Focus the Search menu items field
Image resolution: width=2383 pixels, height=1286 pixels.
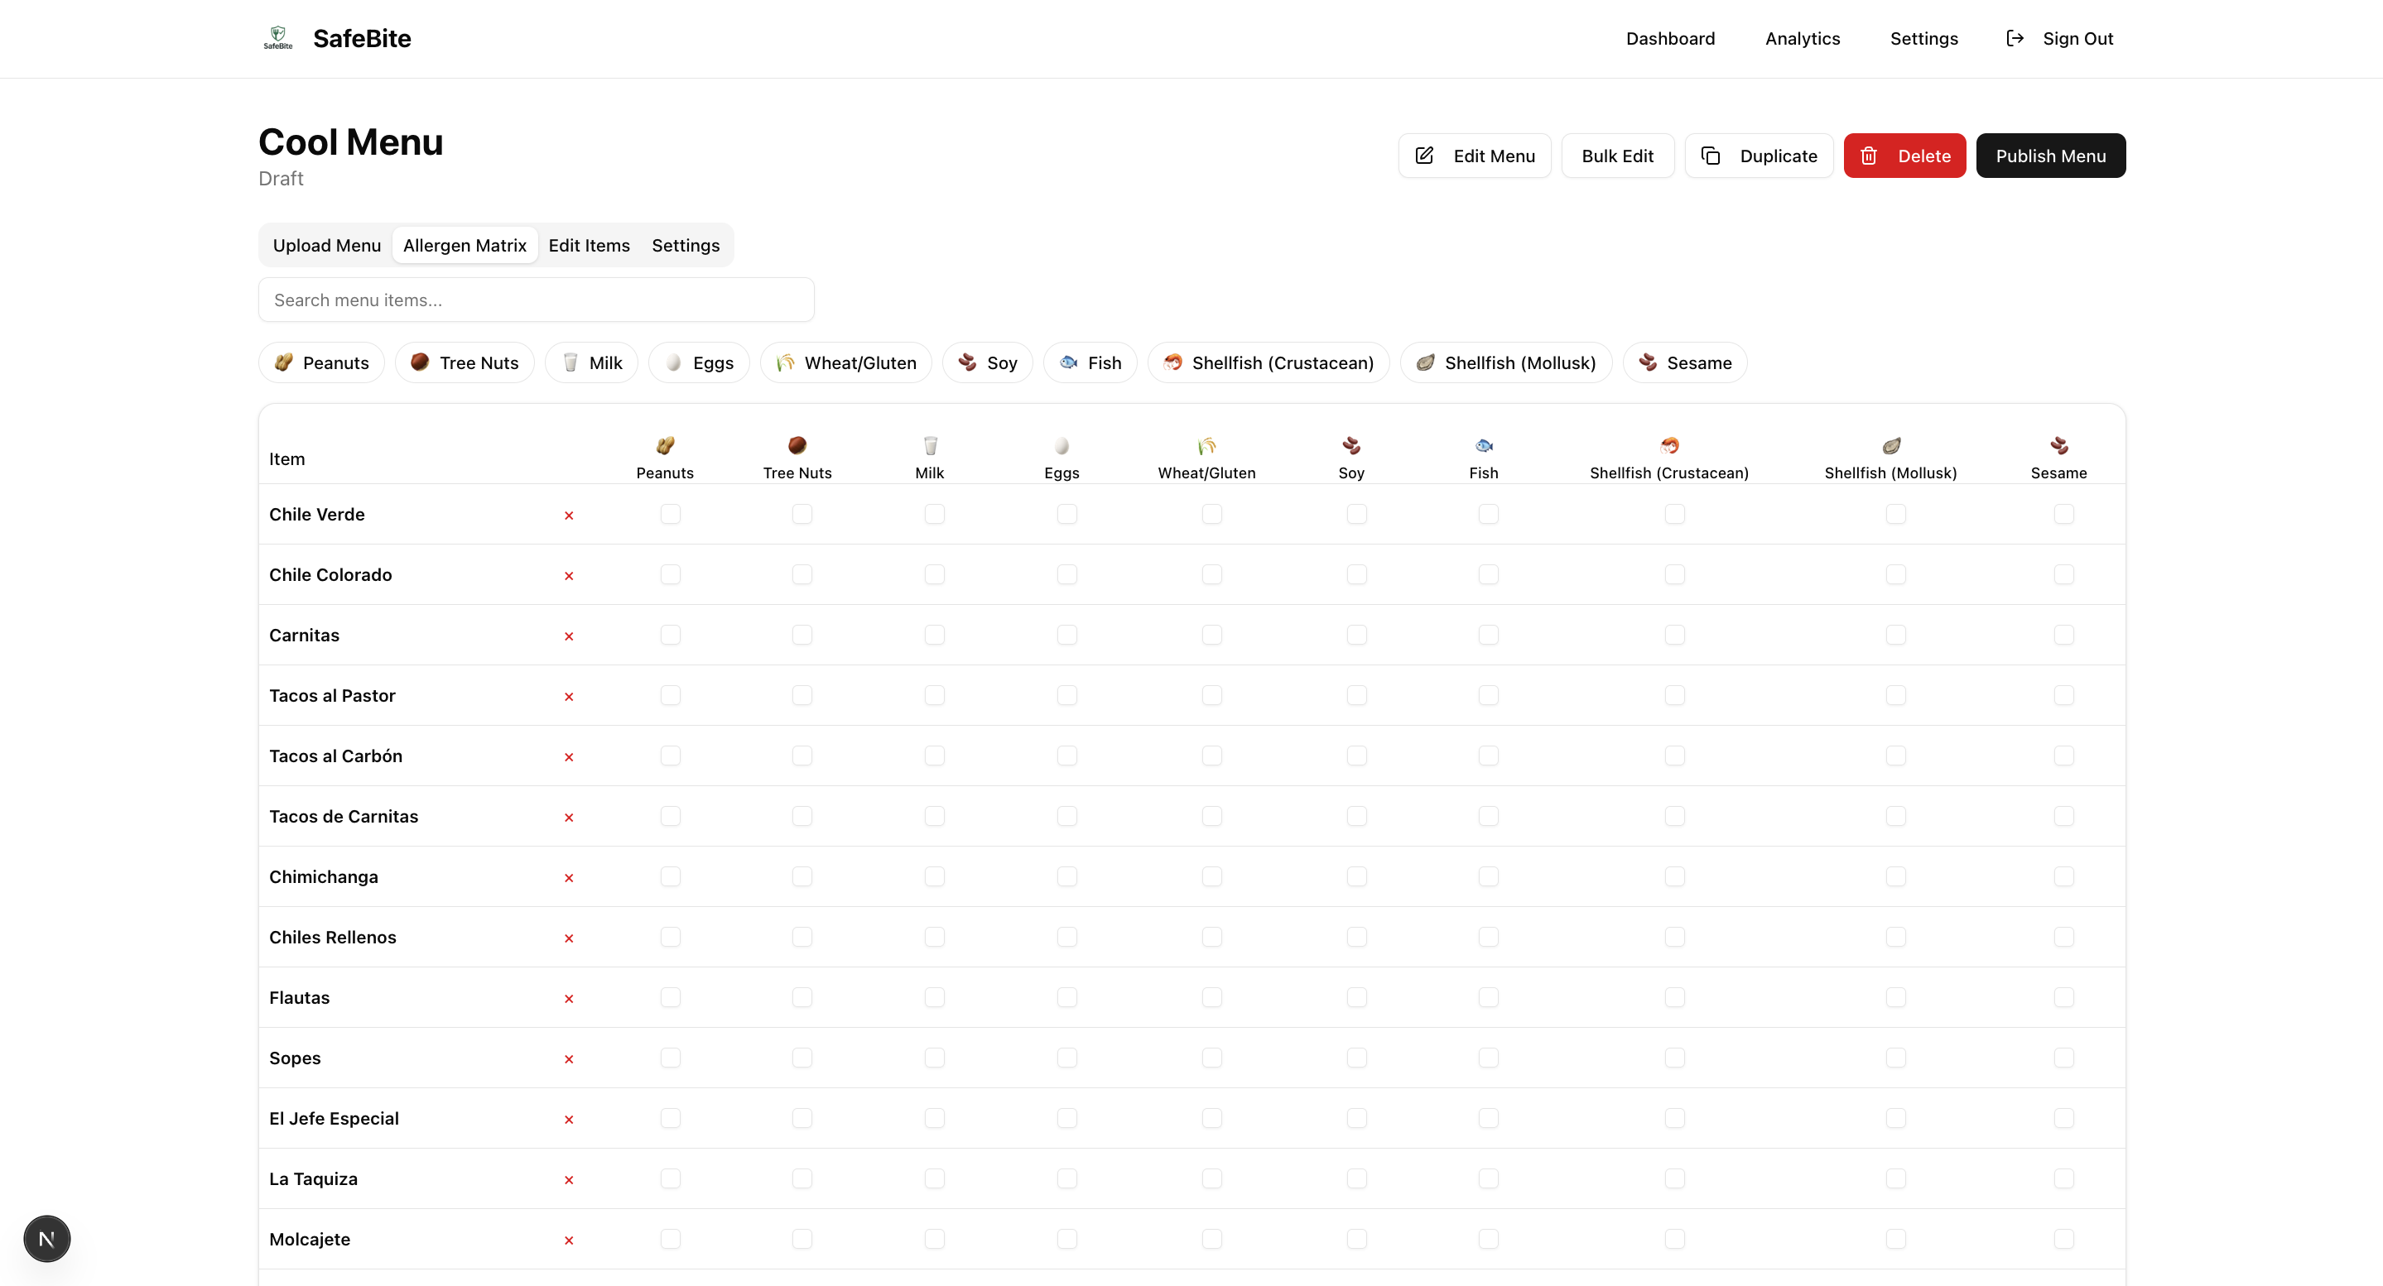(536, 300)
